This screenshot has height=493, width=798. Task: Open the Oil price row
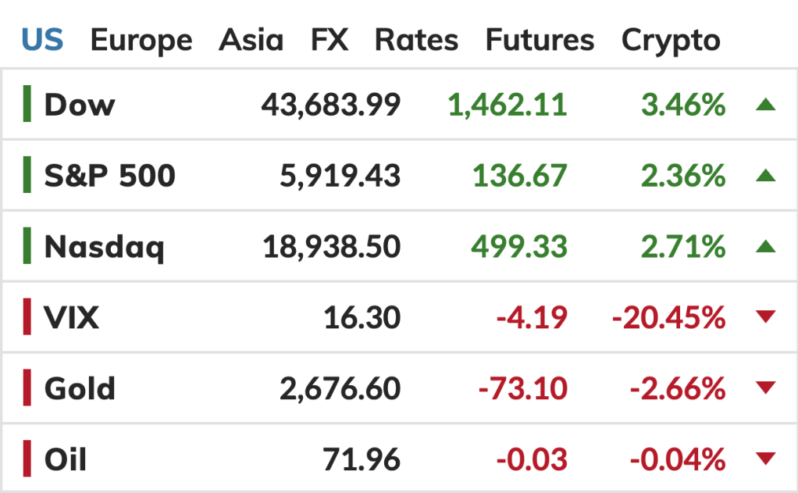click(x=66, y=459)
